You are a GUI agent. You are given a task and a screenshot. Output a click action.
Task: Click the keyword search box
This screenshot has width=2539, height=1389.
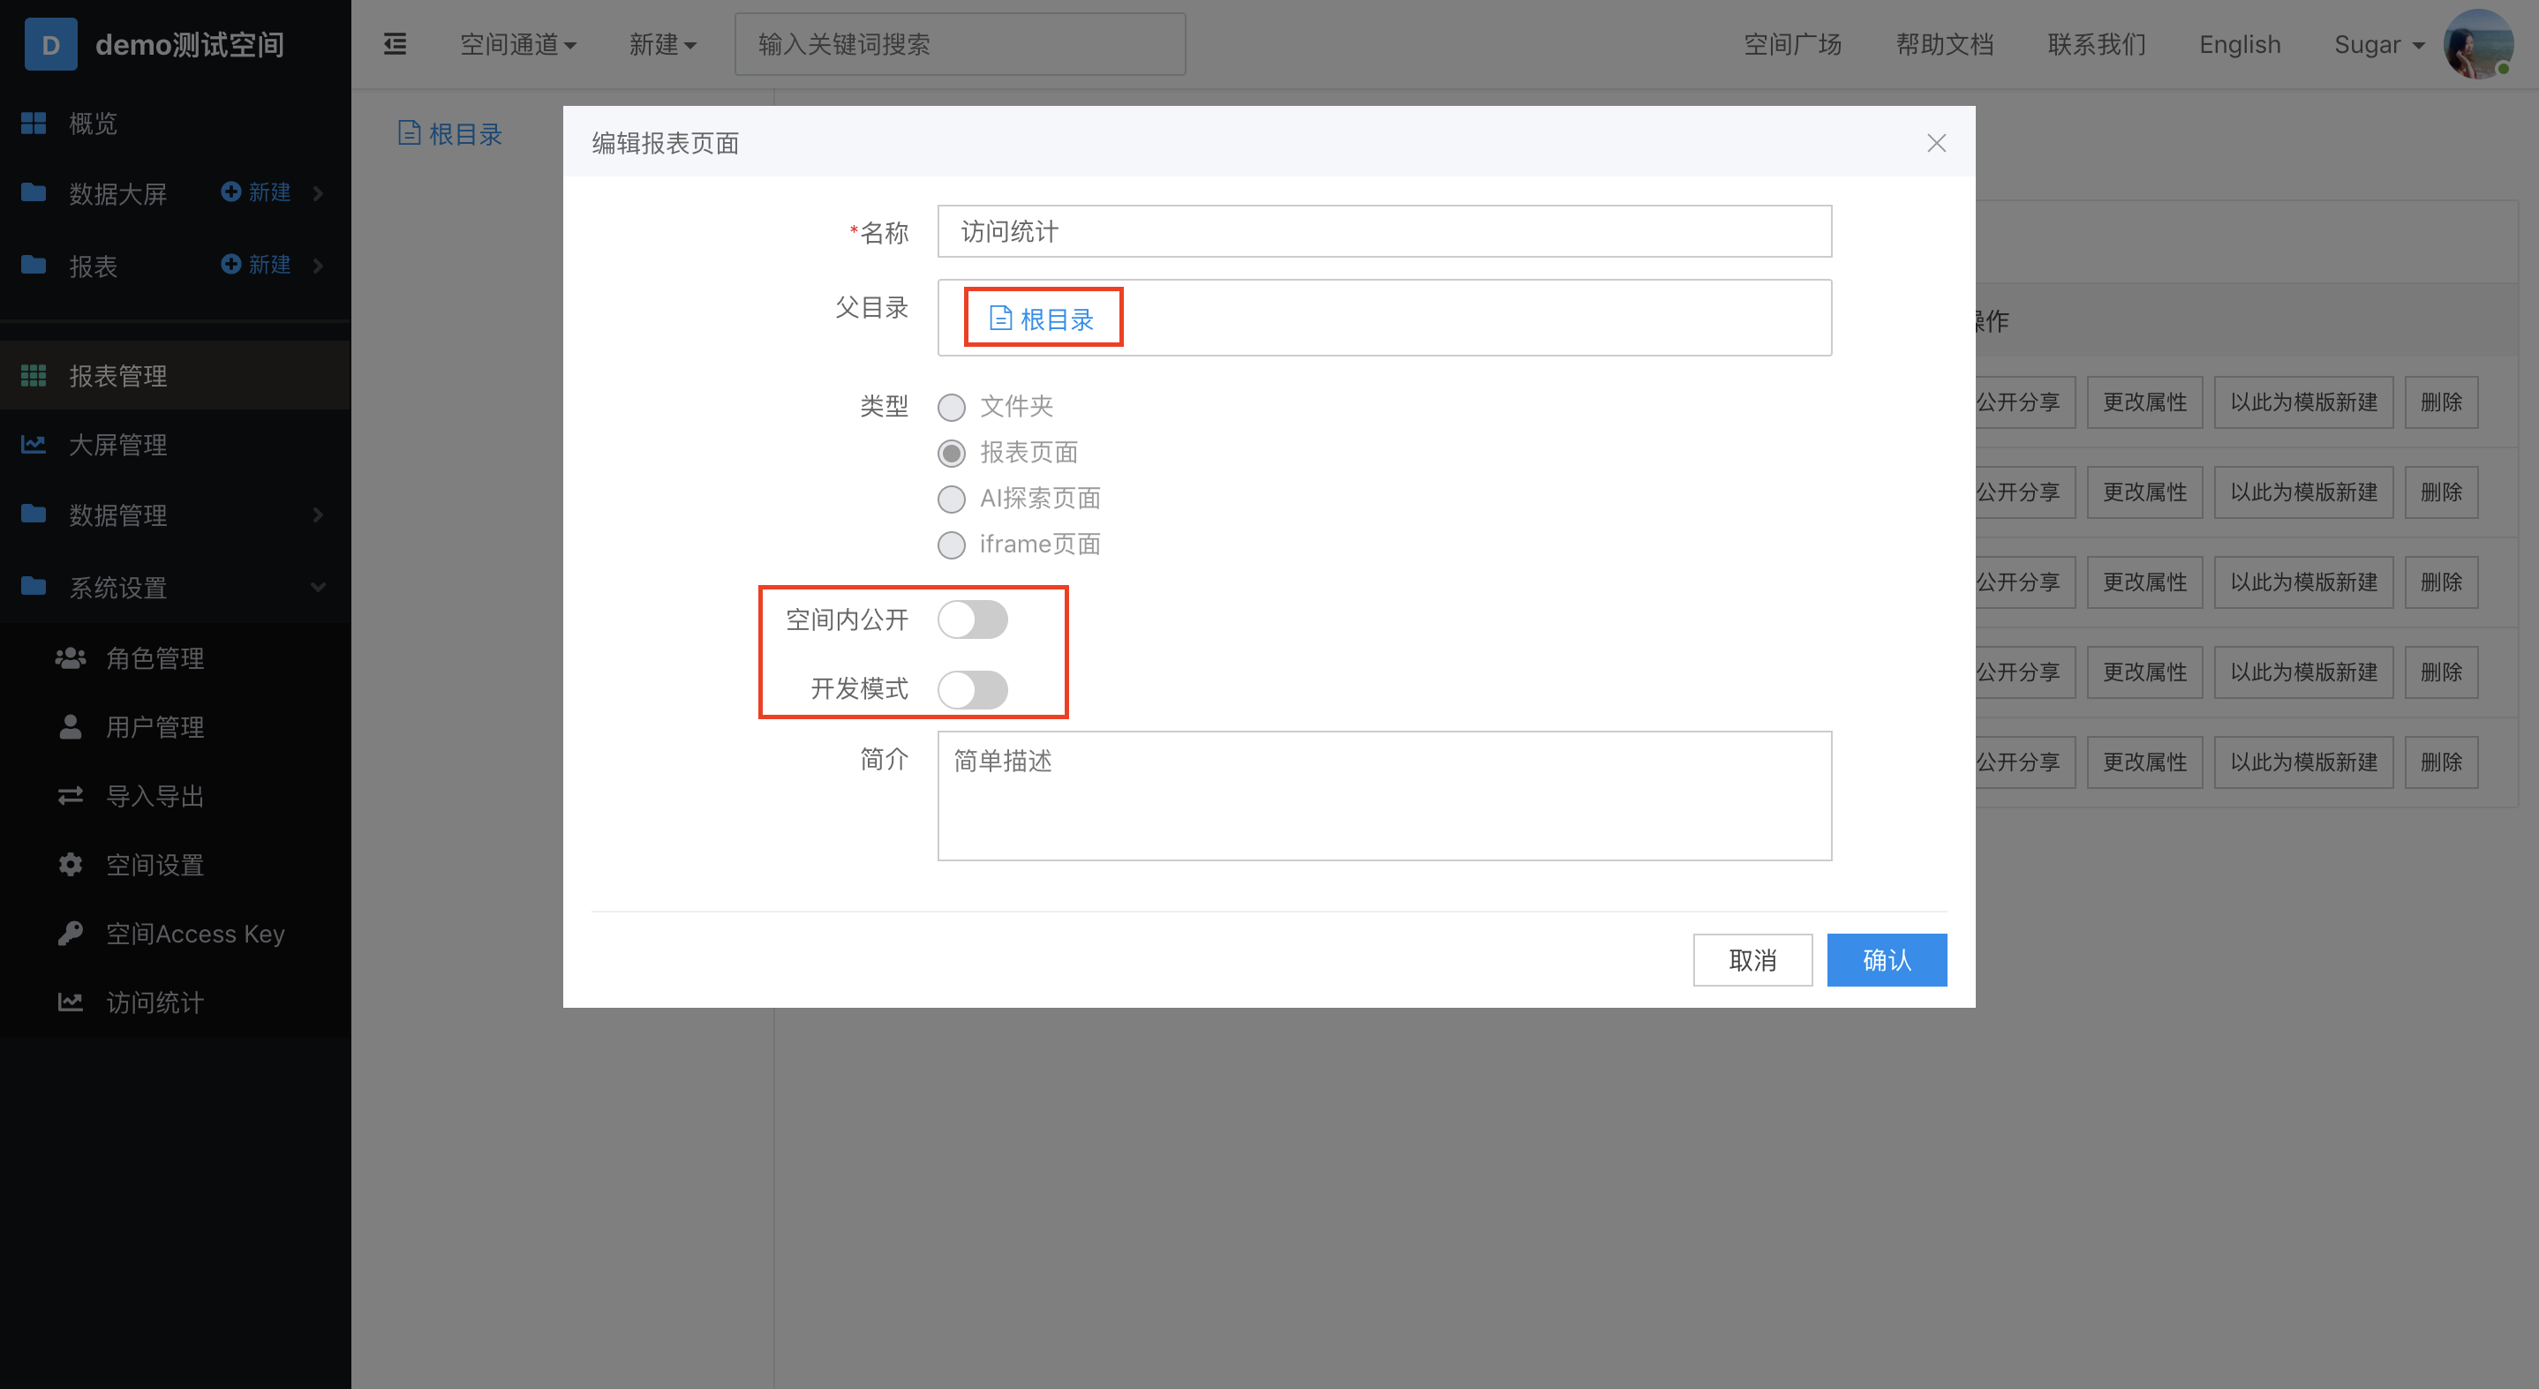[x=959, y=44]
